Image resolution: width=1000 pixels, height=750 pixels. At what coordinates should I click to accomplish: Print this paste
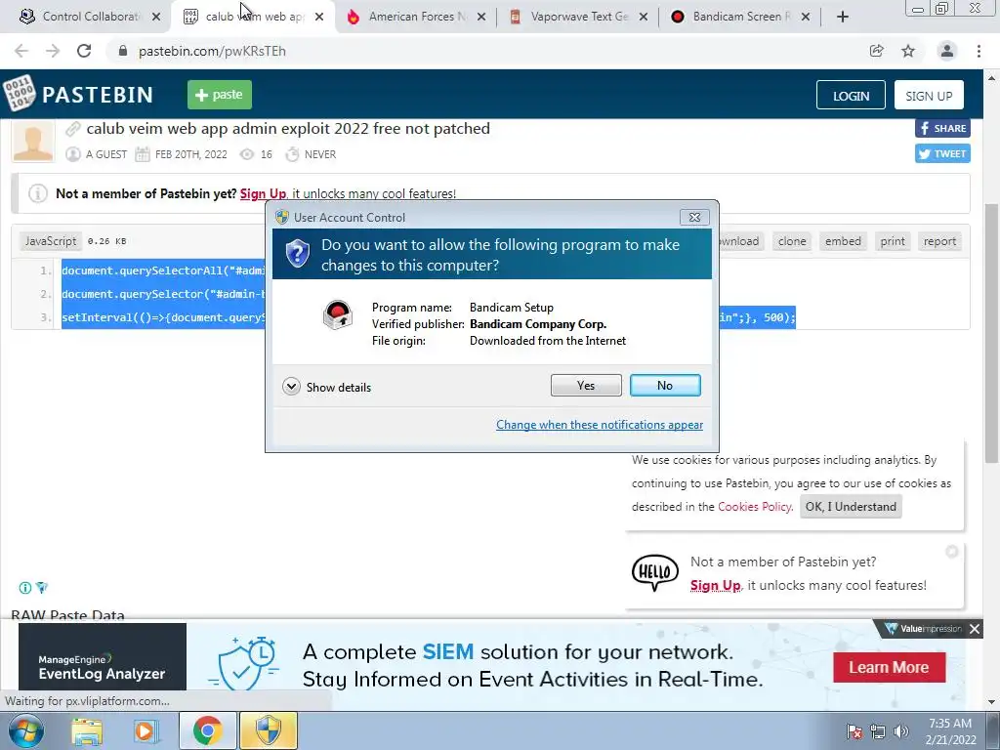pos(893,241)
